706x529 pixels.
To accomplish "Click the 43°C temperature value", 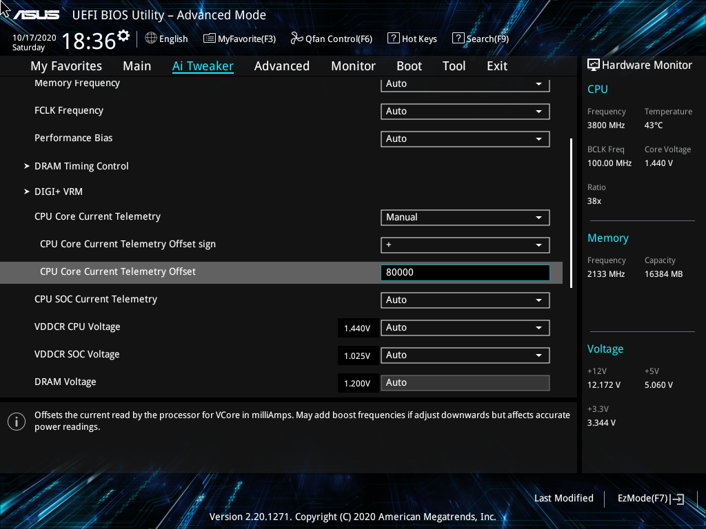I will (x=654, y=125).
